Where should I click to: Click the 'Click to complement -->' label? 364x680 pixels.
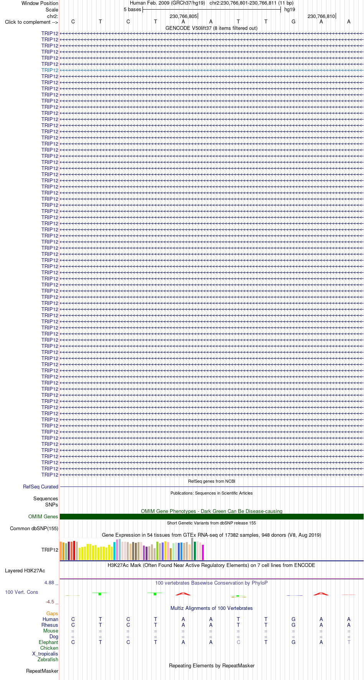pyautogui.click(x=31, y=22)
